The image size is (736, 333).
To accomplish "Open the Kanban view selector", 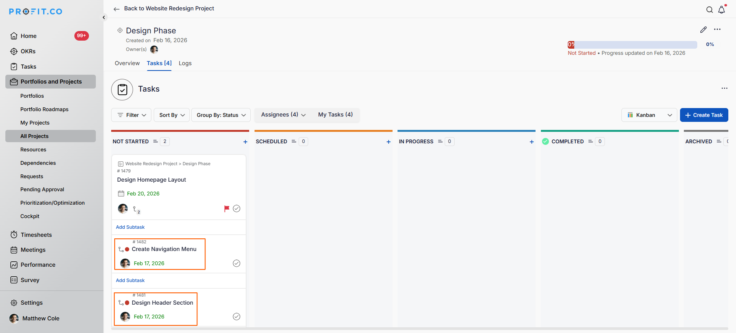I will pos(649,115).
